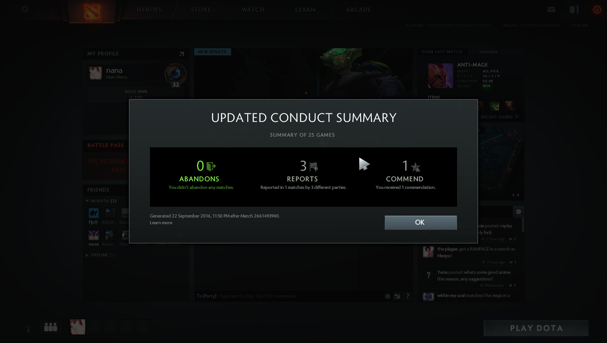Switch to the Watch tab
The width and height of the screenshot is (607, 343).
click(253, 9)
